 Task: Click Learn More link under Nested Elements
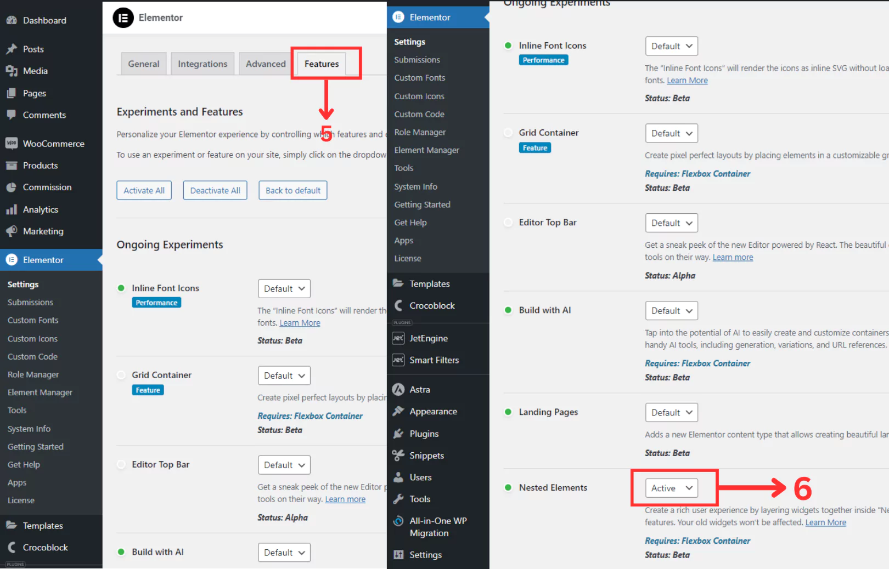click(825, 522)
